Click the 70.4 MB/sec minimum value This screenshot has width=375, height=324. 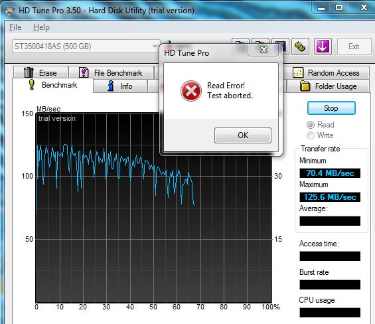pyautogui.click(x=330, y=173)
